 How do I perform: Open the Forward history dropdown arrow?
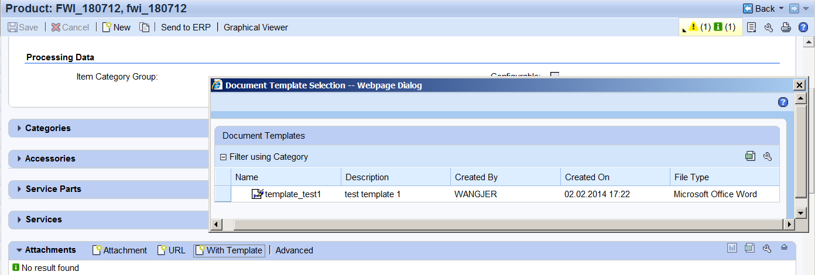(806, 9)
